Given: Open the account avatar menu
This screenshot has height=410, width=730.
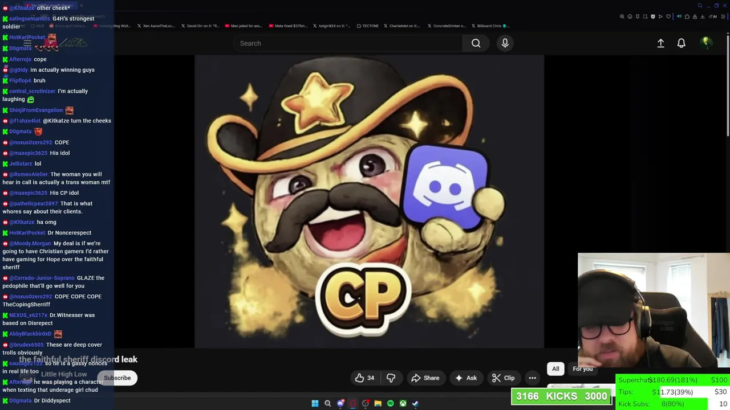Looking at the screenshot, I should (x=705, y=43).
